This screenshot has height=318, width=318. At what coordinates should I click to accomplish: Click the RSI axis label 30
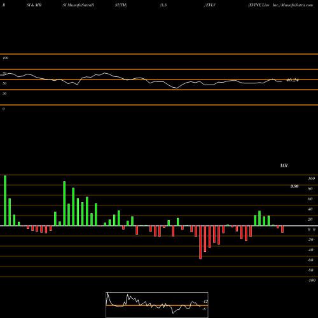(x=4, y=93)
